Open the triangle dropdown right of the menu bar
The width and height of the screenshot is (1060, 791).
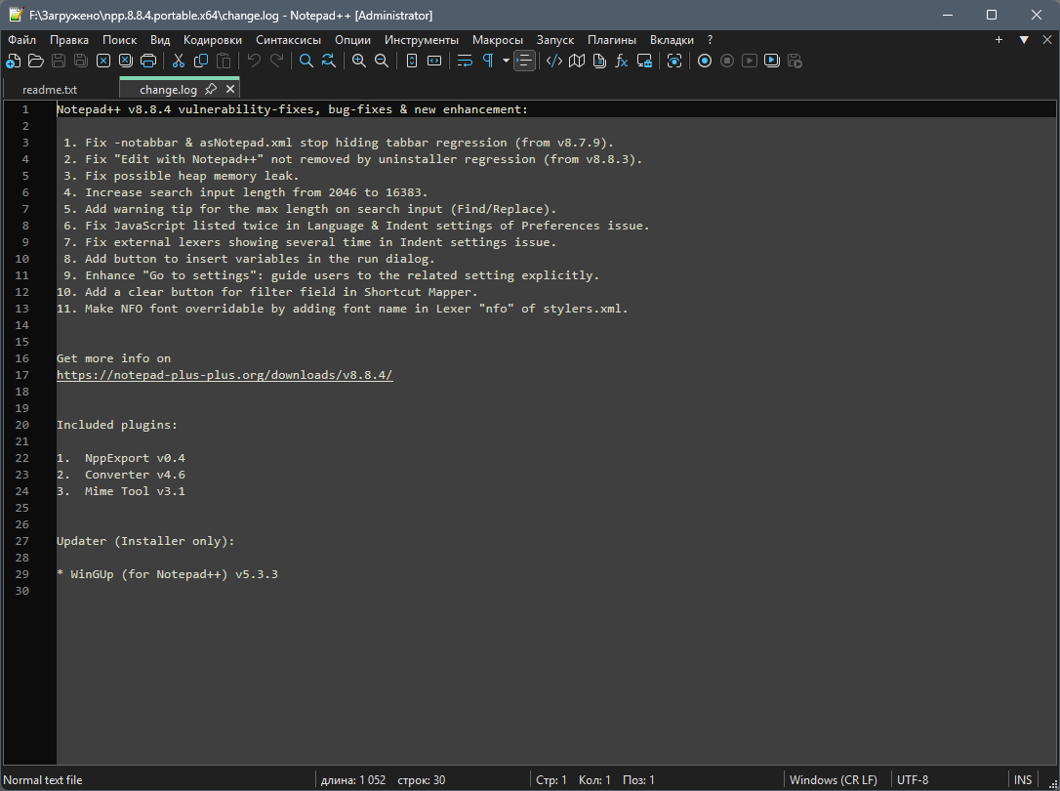[1024, 40]
